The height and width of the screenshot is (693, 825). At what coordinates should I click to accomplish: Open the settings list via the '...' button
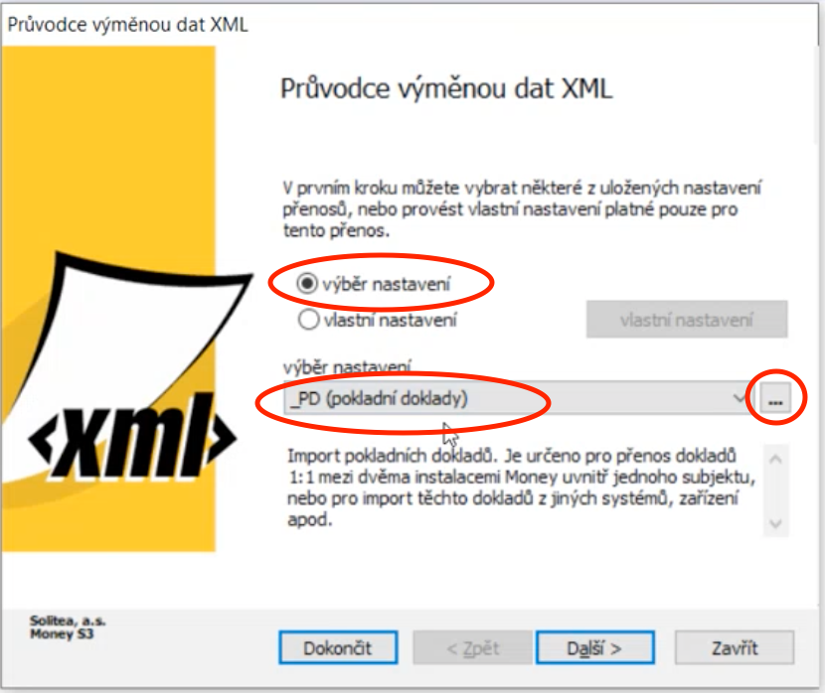click(775, 399)
